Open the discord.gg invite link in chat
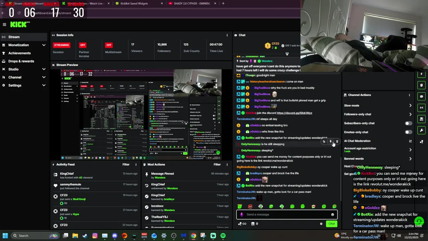Image resolution: width=428 pixels, height=241 pixels. coord(294,113)
